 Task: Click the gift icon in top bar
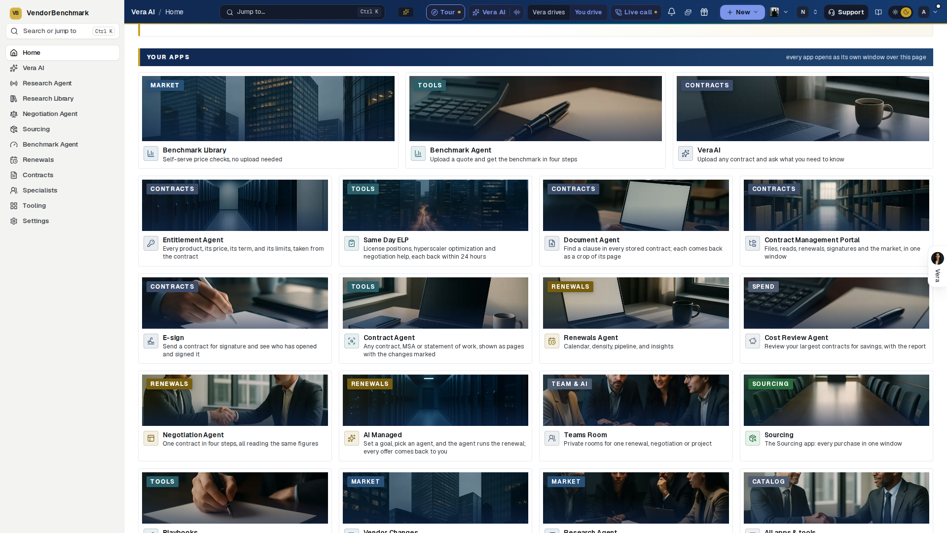(704, 12)
